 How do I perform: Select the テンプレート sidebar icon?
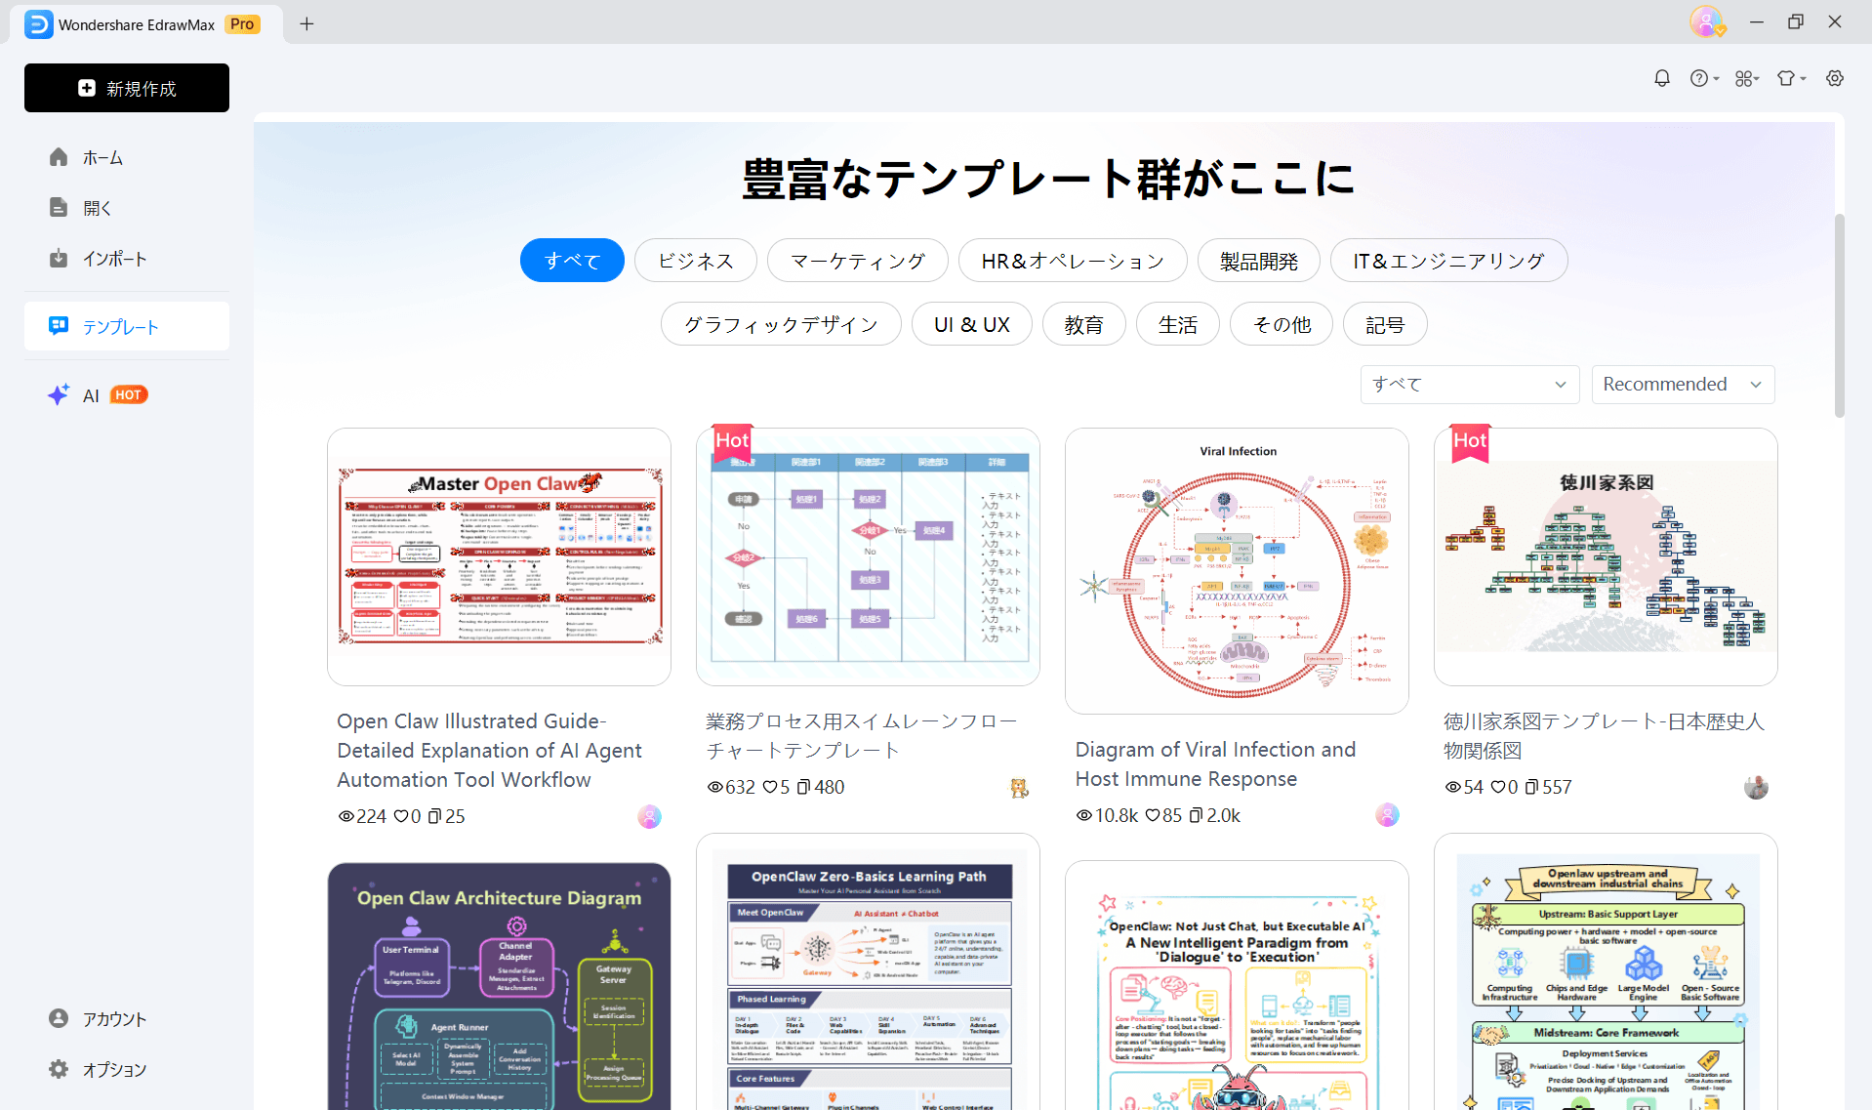point(59,326)
